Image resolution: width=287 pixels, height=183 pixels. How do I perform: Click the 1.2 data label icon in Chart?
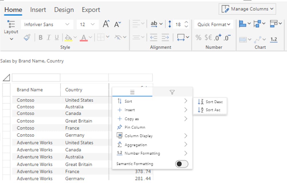tap(274, 39)
